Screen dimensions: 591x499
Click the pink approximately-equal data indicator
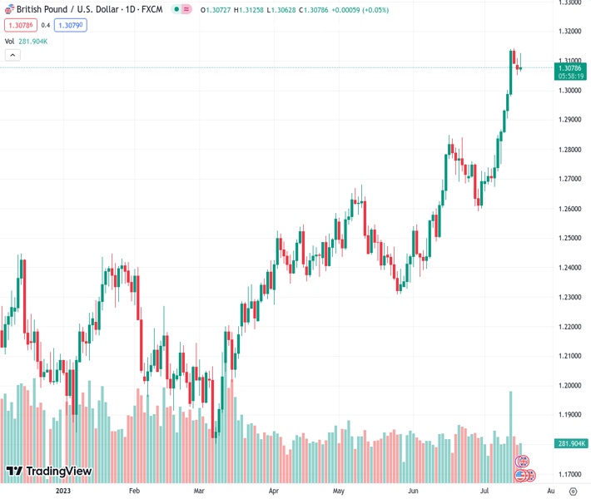click(x=186, y=9)
